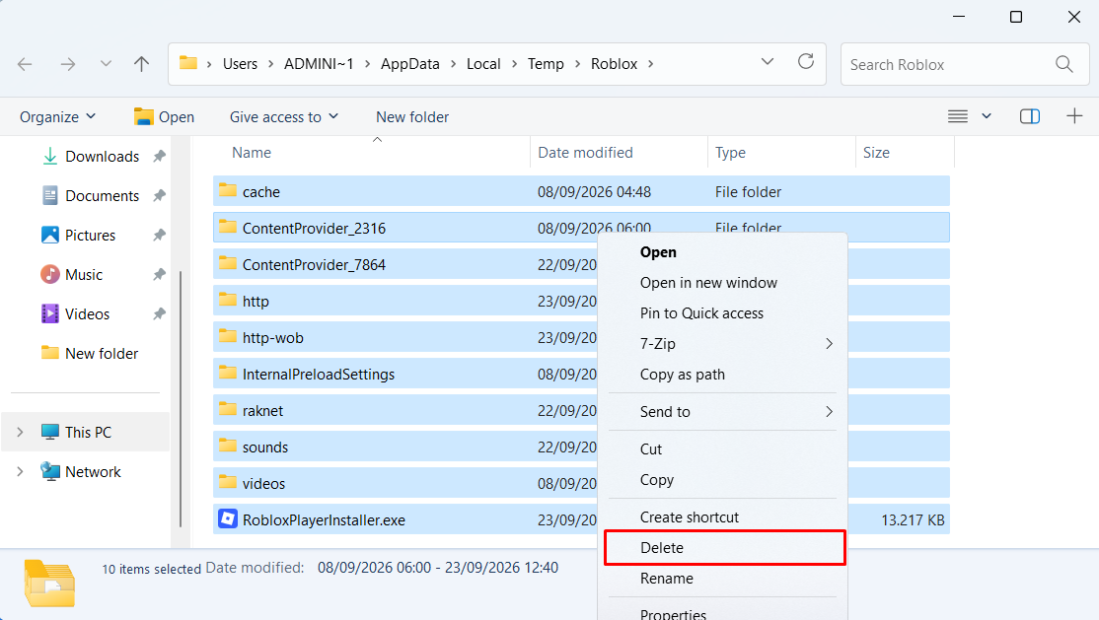Click the New folder button

tap(412, 117)
